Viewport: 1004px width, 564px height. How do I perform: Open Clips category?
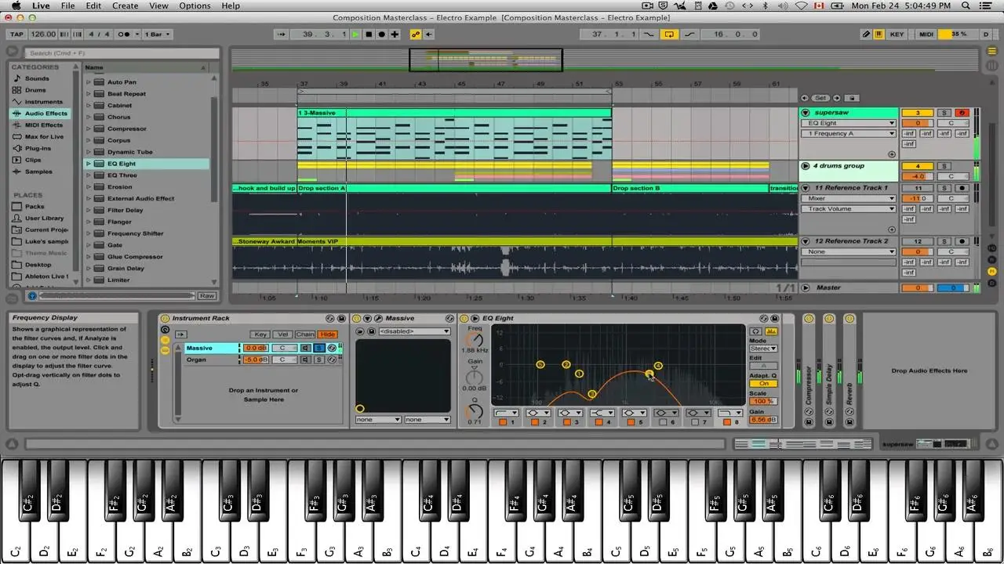point(33,160)
